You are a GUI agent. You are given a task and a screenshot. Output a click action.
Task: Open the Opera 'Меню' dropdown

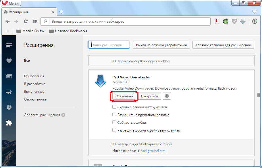pyautogui.click(x=11, y=3)
